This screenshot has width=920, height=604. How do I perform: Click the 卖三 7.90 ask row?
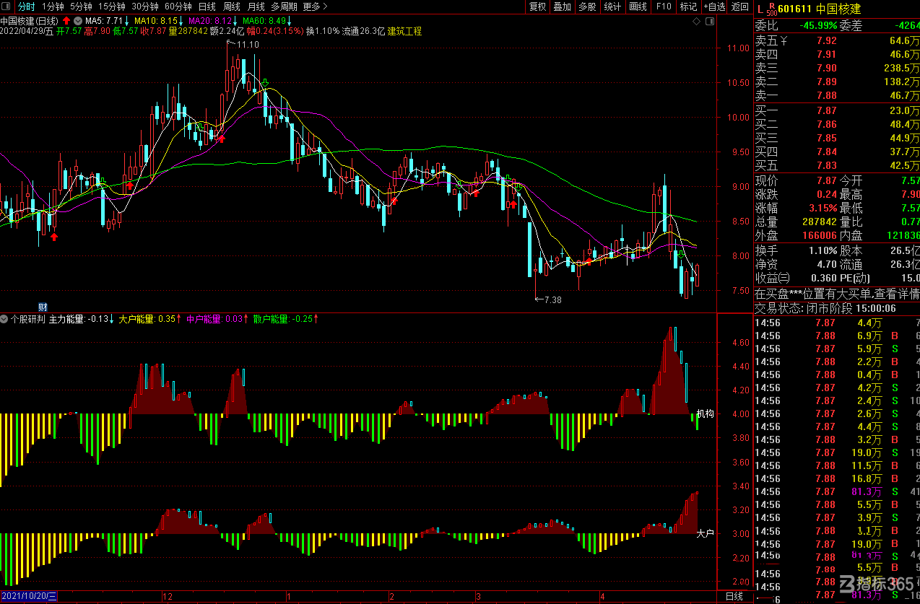click(837, 68)
